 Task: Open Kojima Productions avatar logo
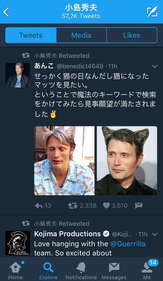[18, 243]
